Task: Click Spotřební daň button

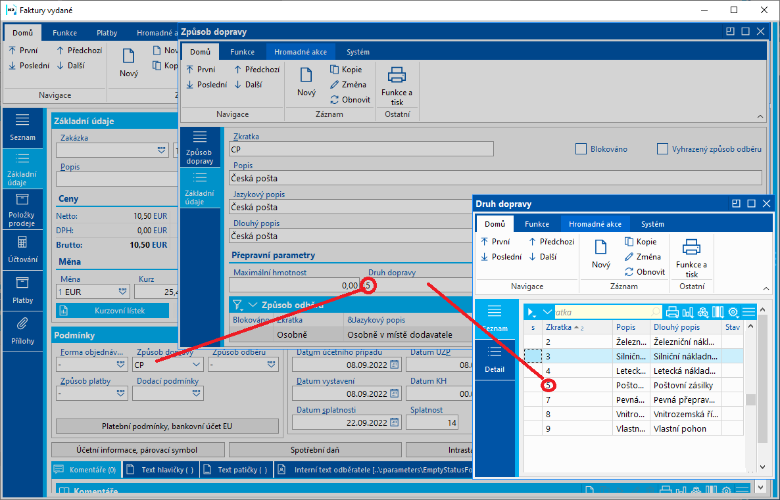Action: point(315,450)
